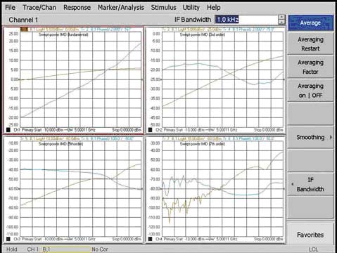The height and width of the screenshot is (253, 337).
Task: Decrease IF Bandwidth with down stepper arrow
Action: pyautogui.click(x=281, y=22)
